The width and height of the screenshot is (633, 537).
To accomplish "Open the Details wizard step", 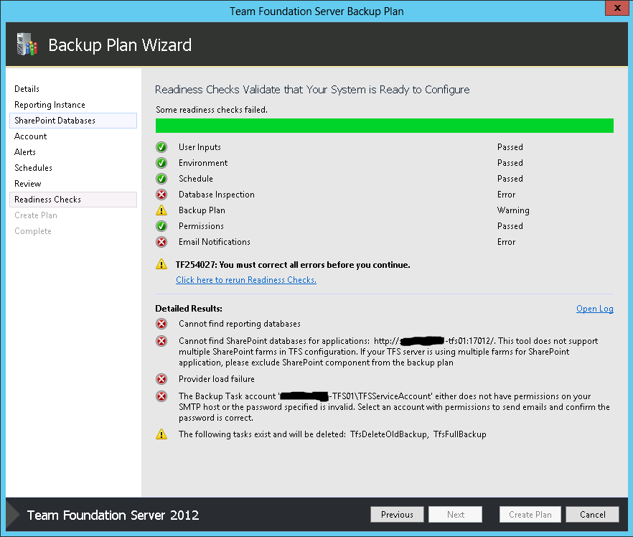I will coord(27,89).
